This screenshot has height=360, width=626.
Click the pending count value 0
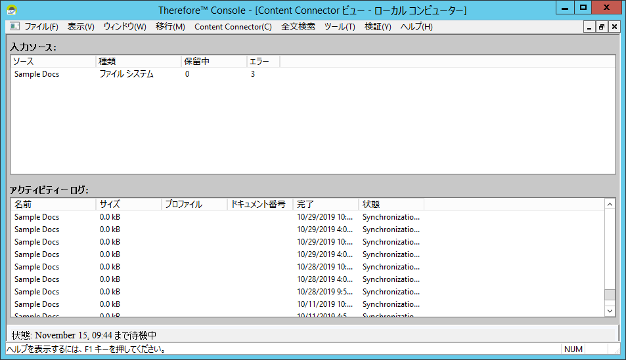tap(187, 74)
